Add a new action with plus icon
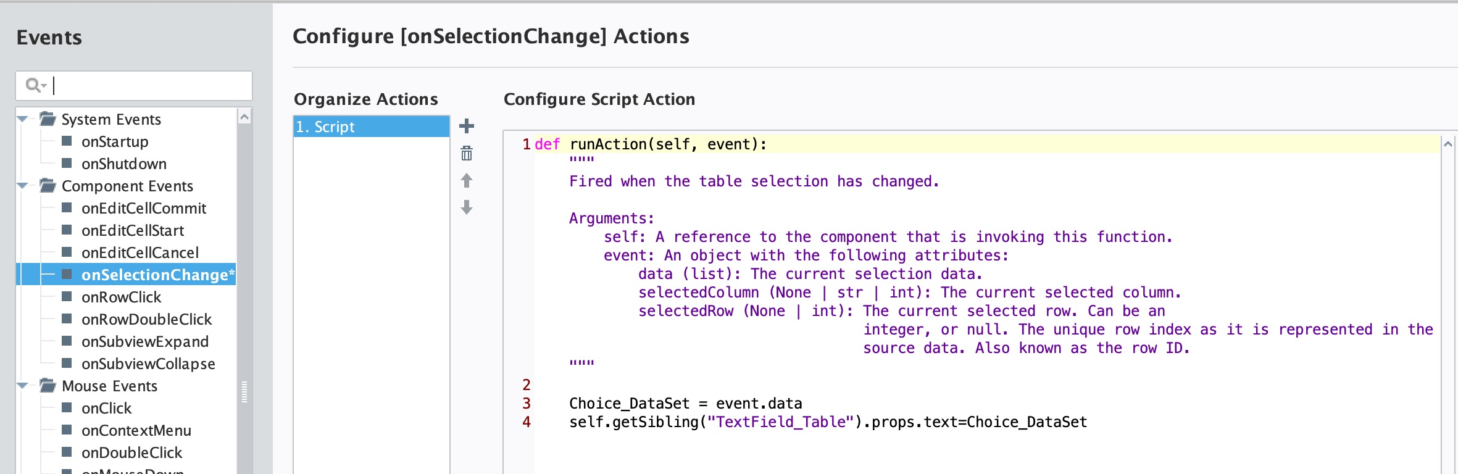 tap(467, 127)
